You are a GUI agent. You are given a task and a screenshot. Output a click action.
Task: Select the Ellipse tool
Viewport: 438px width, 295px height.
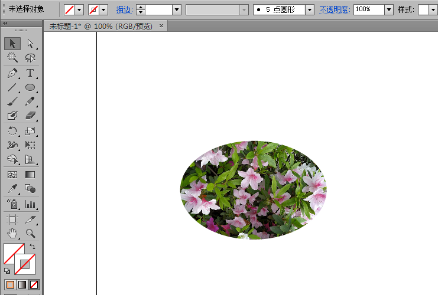pos(30,87)
